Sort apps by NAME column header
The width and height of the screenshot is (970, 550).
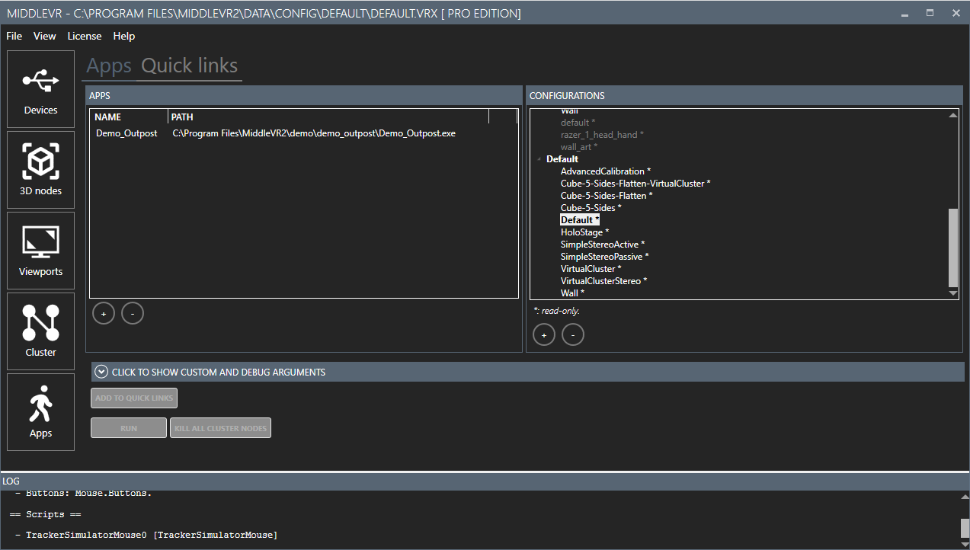(x=130, y=117)
